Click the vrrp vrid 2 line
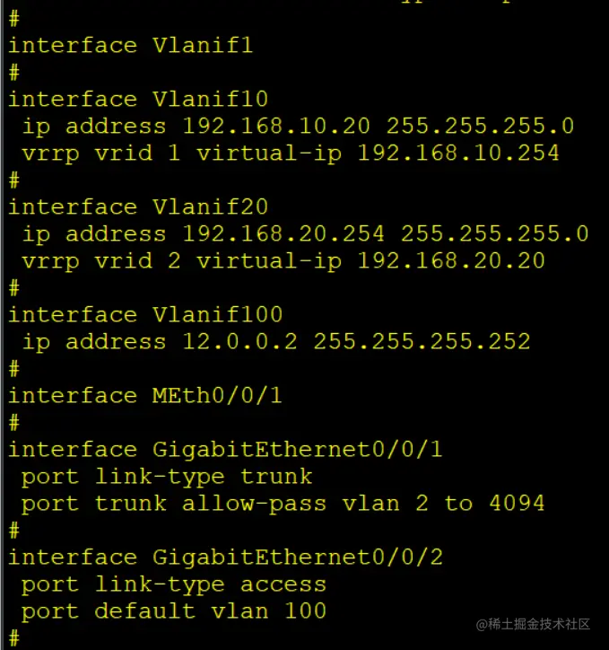 (283, 261)
